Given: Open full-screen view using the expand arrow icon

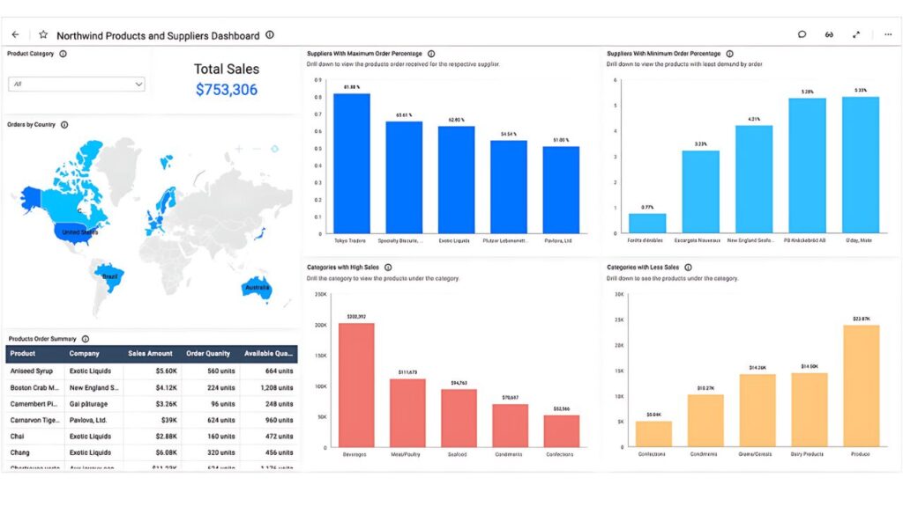Looking at the screenshot, I should [856, 34].
